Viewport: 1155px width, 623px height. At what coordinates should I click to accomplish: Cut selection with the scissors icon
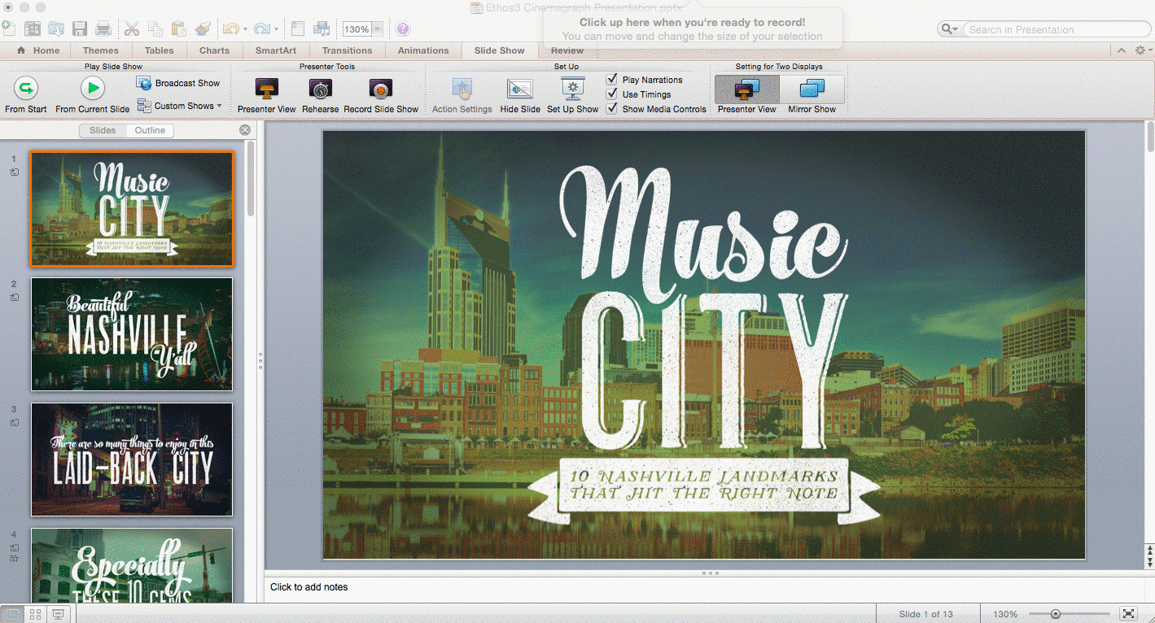tap(132, 28)
